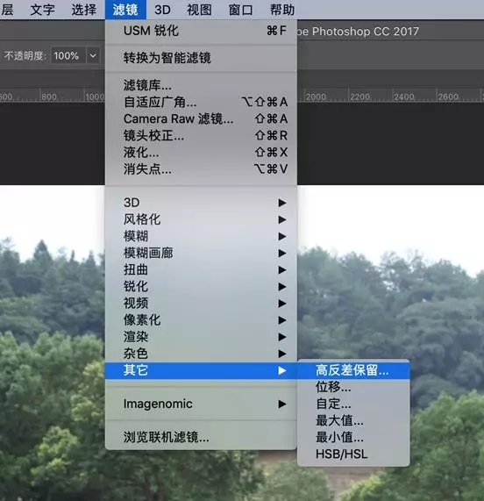This screenshot has height=501, width=484.
Task: Expand the 模糊 submenu
Action: pos(201,236)
